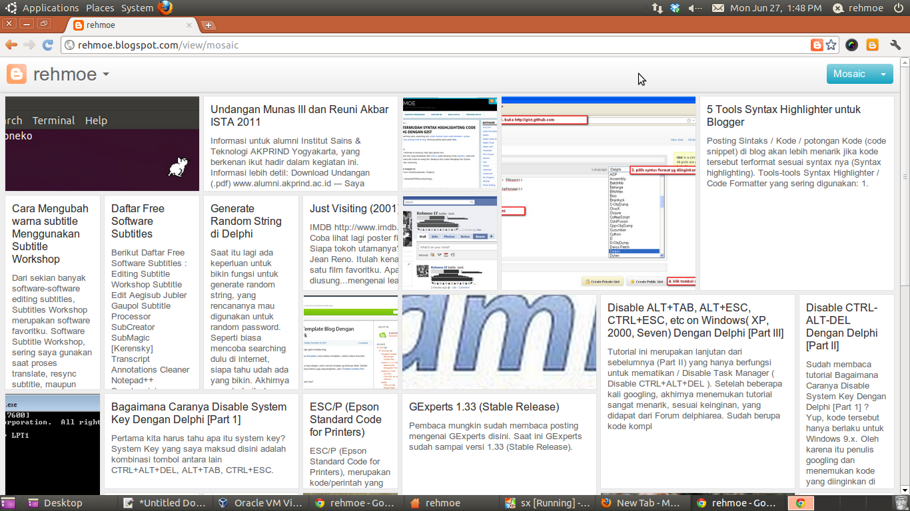Open the black LPT1 console thumbnail

[x=53, y=441]
